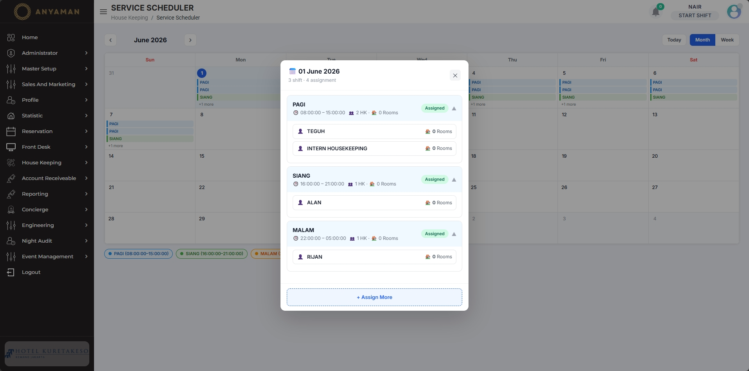Image resolution: width=749 pixels, height=371 pixels.
Task: Click the Today button
Action: point(674,40)
